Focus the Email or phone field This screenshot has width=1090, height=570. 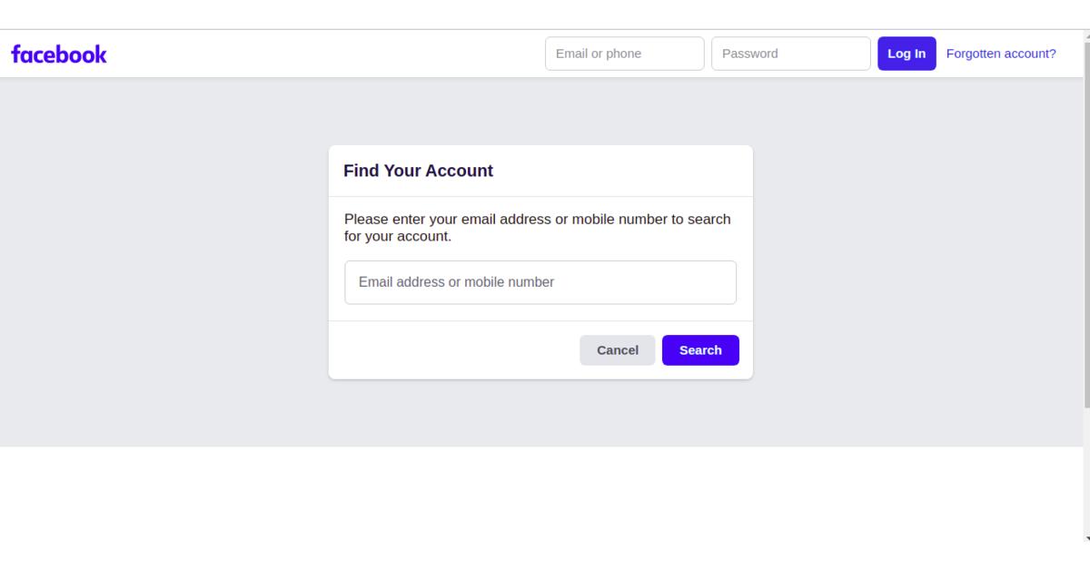coord(624,54)
